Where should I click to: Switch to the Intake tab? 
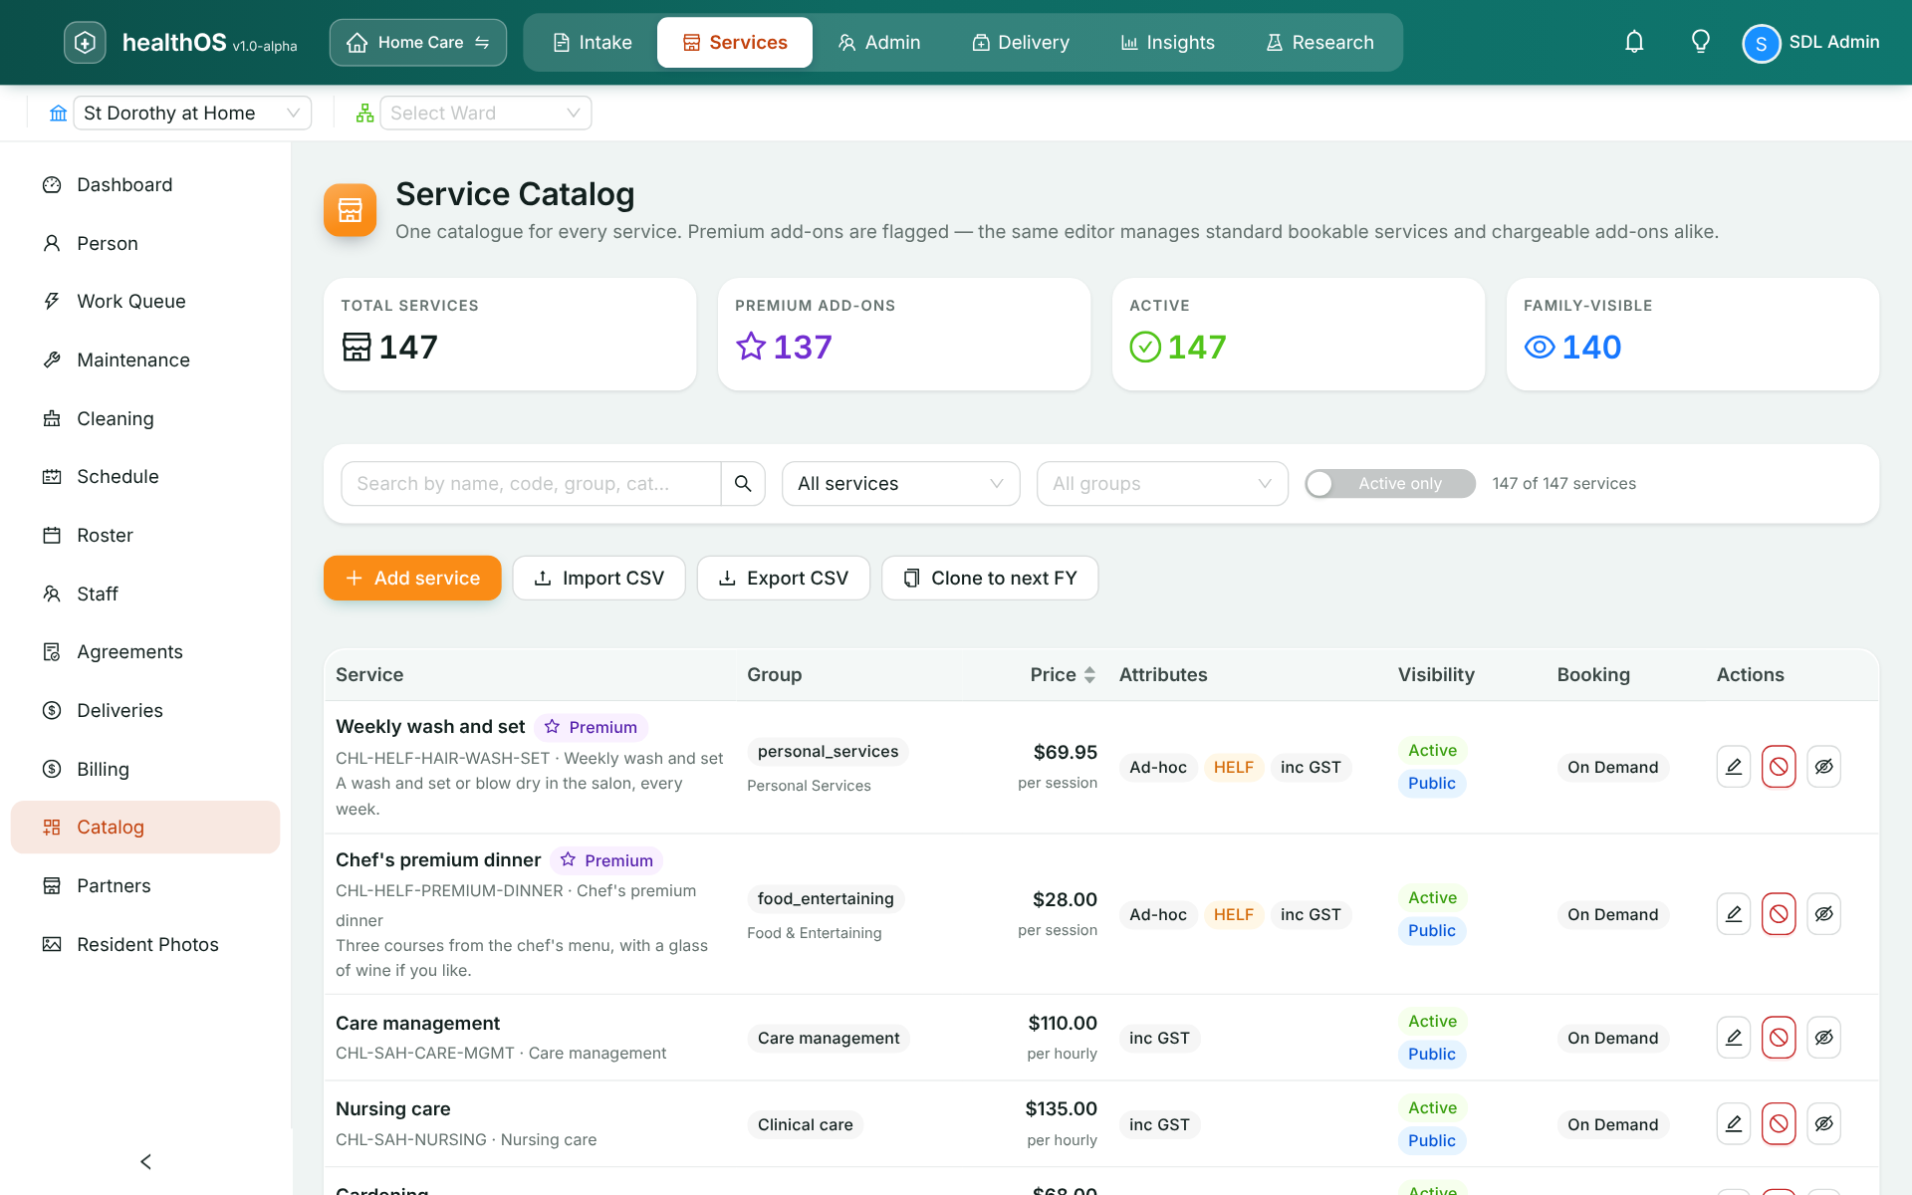592,42
